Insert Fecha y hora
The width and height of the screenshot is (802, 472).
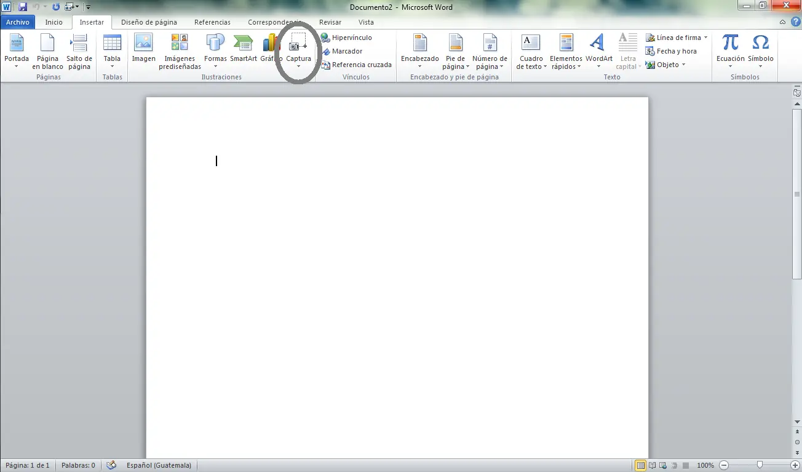point(671,51)
